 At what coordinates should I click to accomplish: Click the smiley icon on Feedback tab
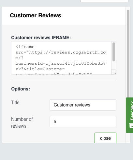pos(131,126)
